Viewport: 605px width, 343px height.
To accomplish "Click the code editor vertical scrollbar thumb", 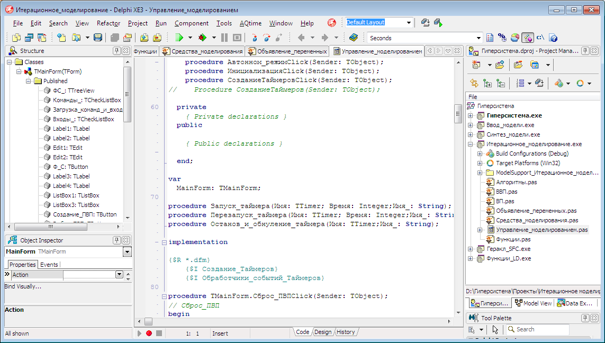I will 458,113.
